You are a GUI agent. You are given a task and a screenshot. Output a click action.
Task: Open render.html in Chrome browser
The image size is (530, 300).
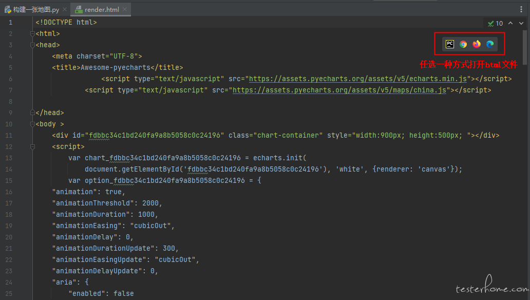point(463,44)
